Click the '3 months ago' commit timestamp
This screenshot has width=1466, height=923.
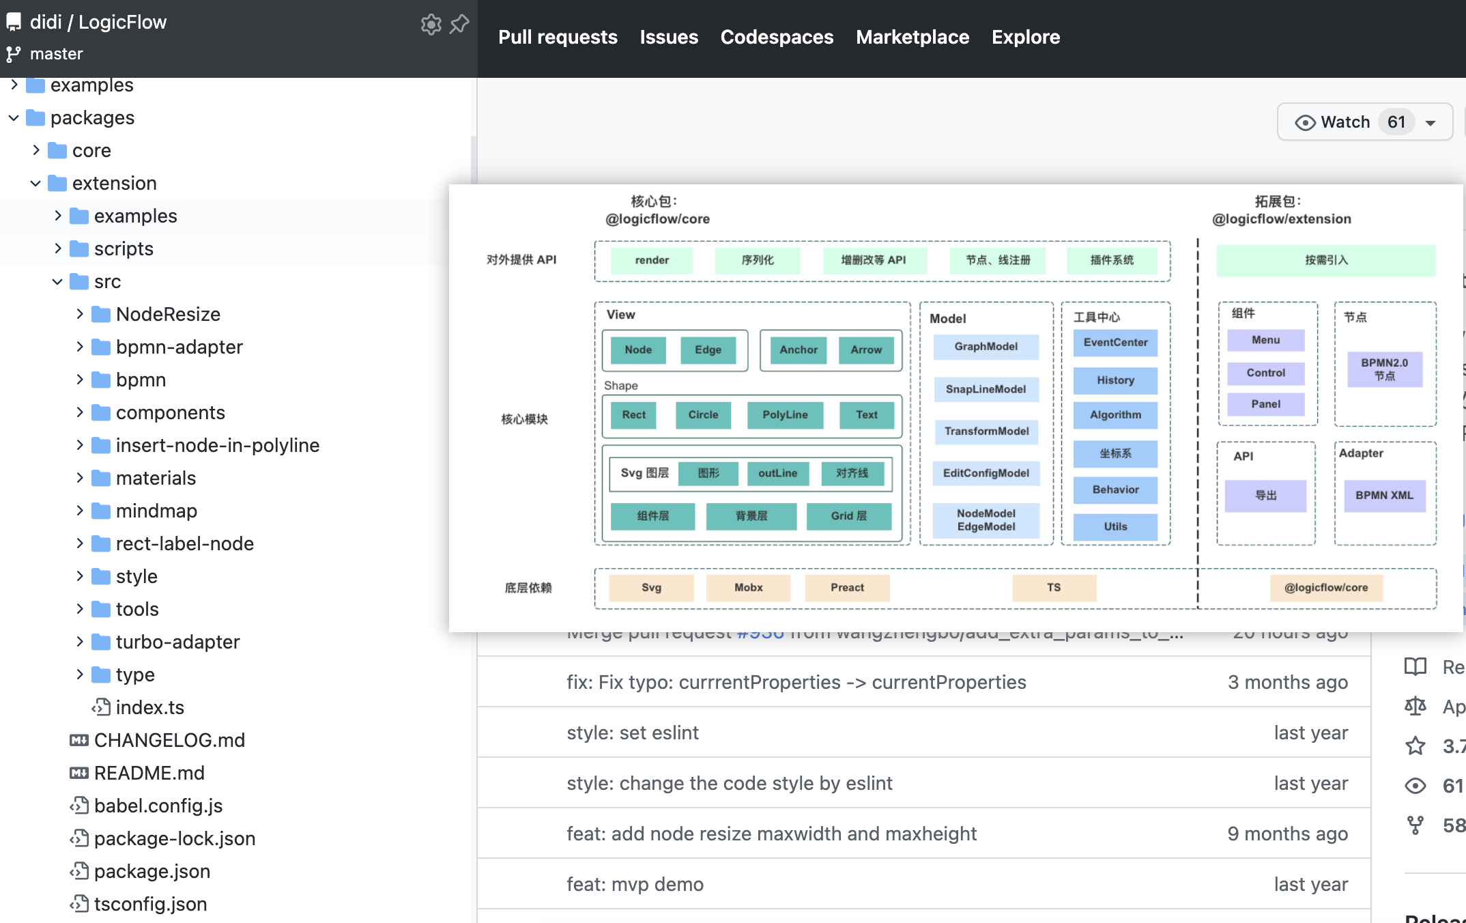coord(1287,682)
